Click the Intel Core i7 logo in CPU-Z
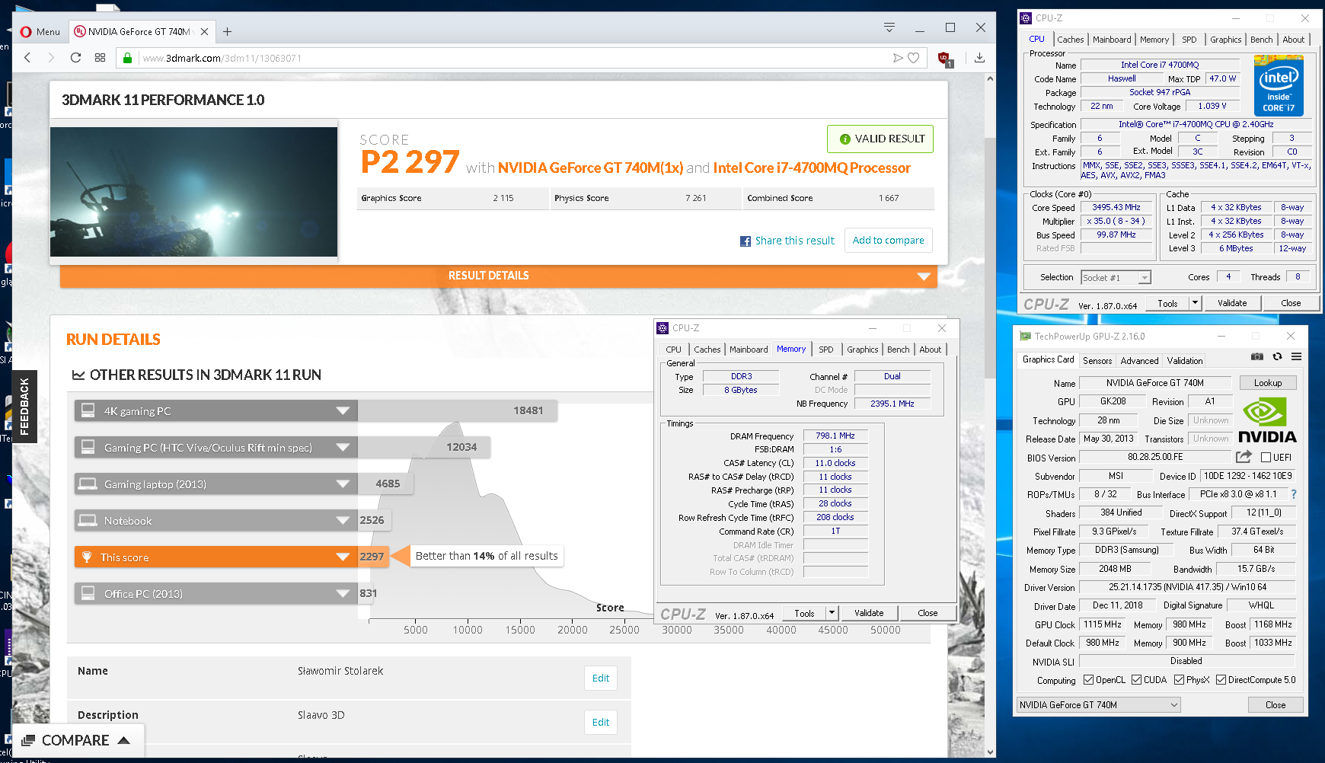Viewport: 1325px width, 763px height. (x=1279, y=86)
